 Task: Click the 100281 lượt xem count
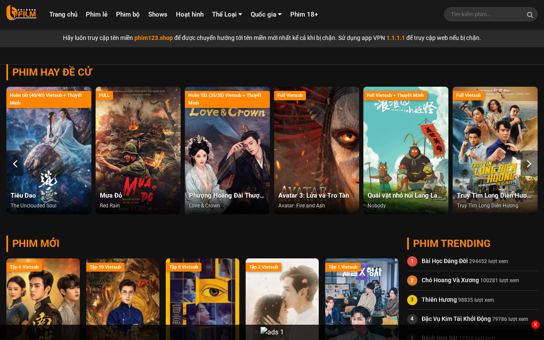click(500, 280)
